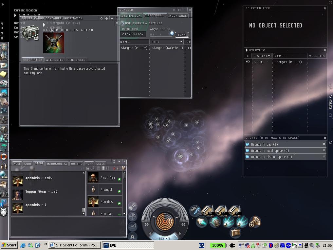Open the Calculator icon in sidebar
The height and width of the screenshot is (250, 333).
point(4,147)
